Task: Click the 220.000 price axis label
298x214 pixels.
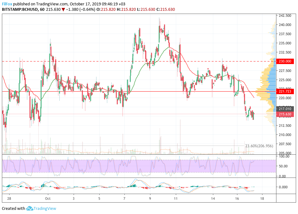Action: tap(285, 98)
